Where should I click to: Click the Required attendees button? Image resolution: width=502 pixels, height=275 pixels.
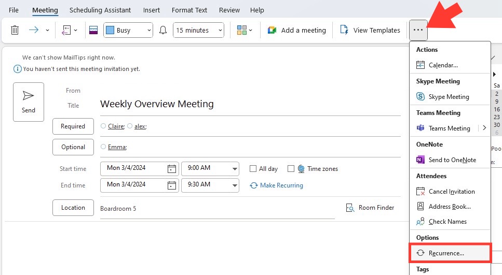click(x=73, y=126)
